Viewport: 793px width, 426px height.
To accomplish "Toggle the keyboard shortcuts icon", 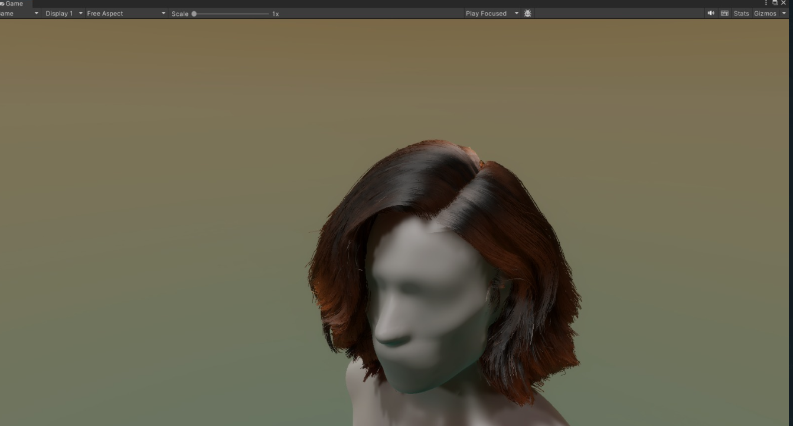I will coord(725,14).
